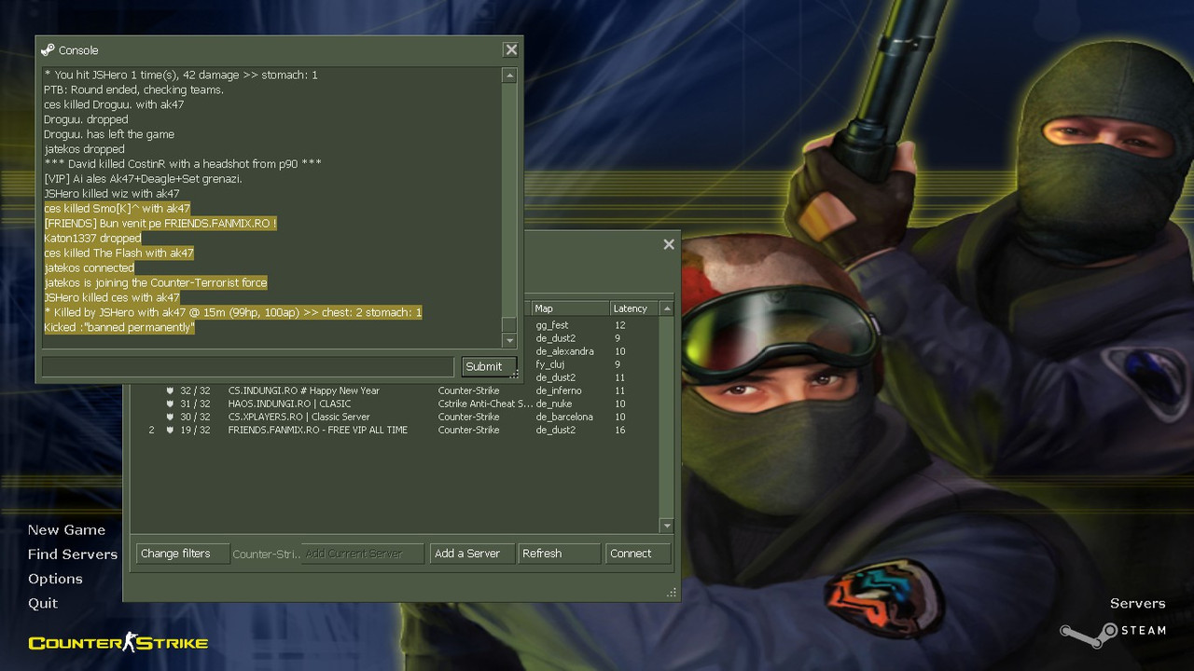This screenshot has height=671, width=1194.
Task: Click console line 'Katon1337 dropped'
Action: [x=92, y=238]
